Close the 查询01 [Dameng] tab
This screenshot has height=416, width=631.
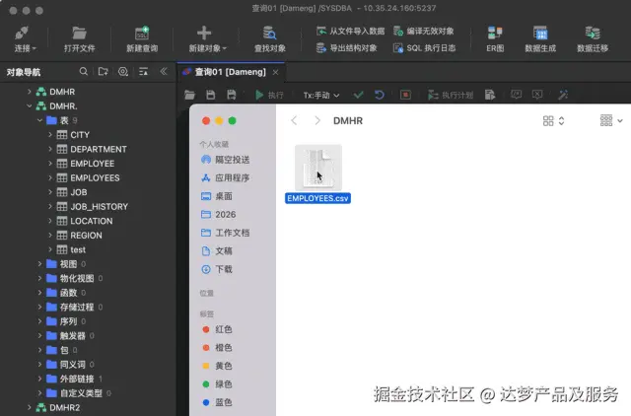(275, 72)
